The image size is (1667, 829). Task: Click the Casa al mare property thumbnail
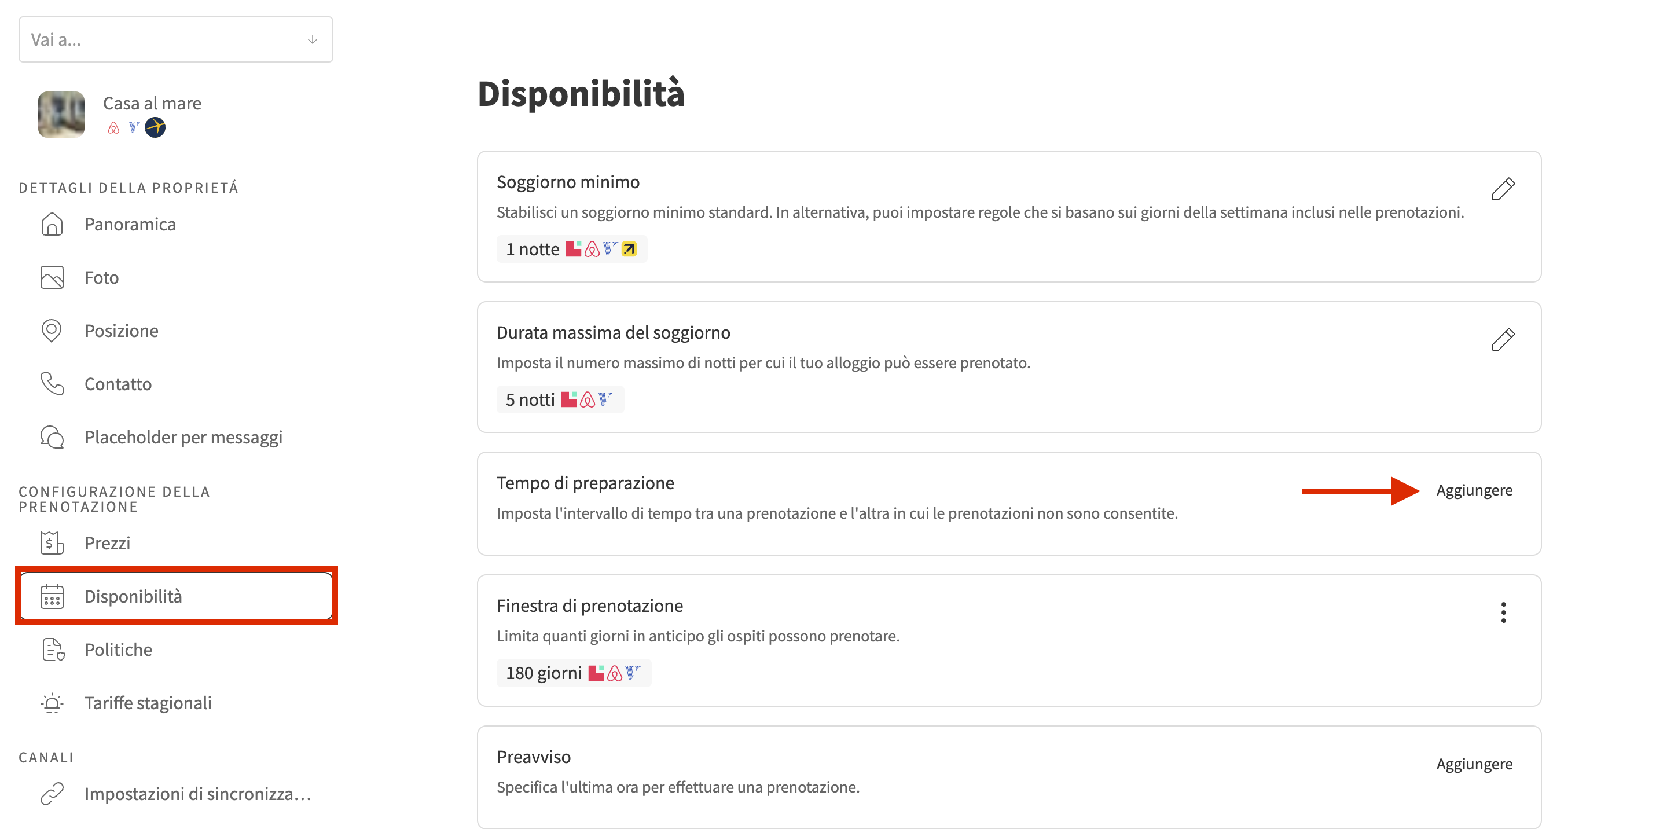[x=61, y=115]
